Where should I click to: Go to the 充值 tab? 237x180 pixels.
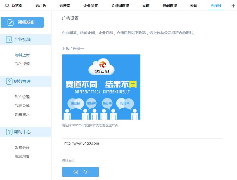tap(146, 6)
